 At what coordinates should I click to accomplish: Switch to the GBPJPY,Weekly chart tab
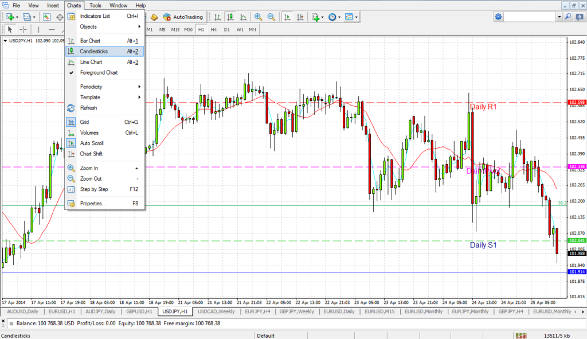pos(297,311)
